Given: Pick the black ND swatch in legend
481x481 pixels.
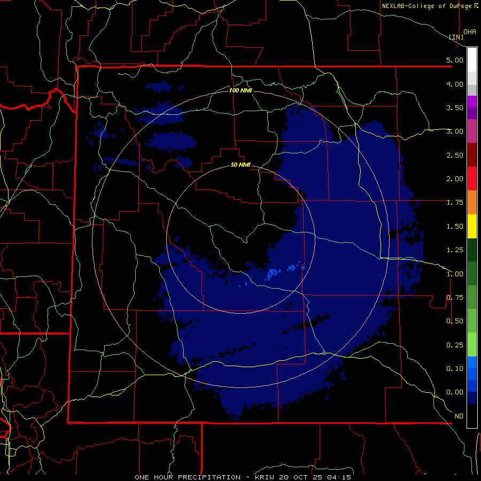Looking at the screenshot, I should tap(472, 416).
